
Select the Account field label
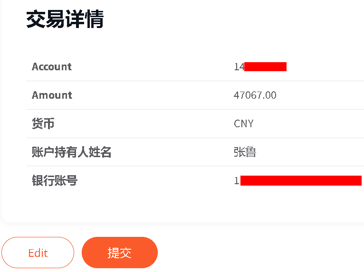pos(52,66)
